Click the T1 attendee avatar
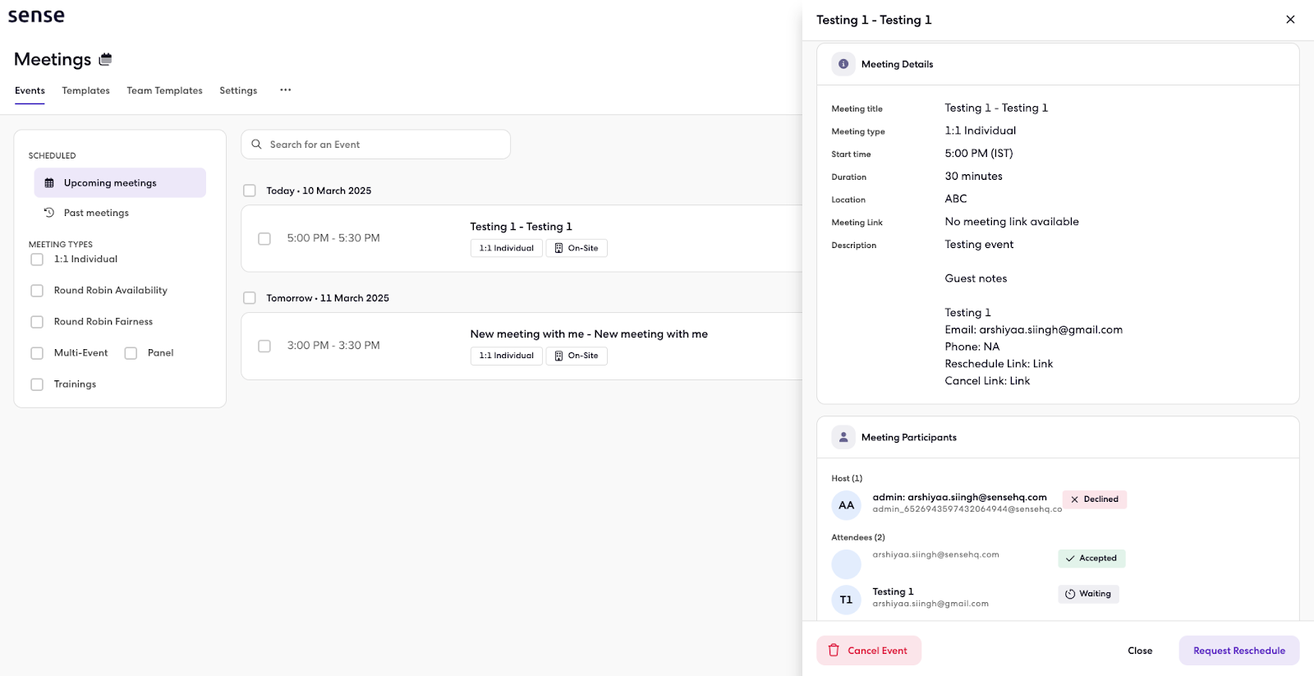Screen dimensions: 1314x676 click(x=846, y=600)
